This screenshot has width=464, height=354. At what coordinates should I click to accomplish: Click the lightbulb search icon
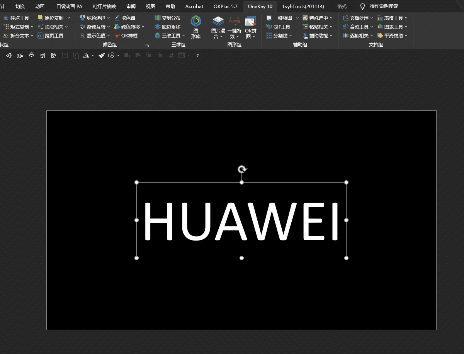point(362,6)
